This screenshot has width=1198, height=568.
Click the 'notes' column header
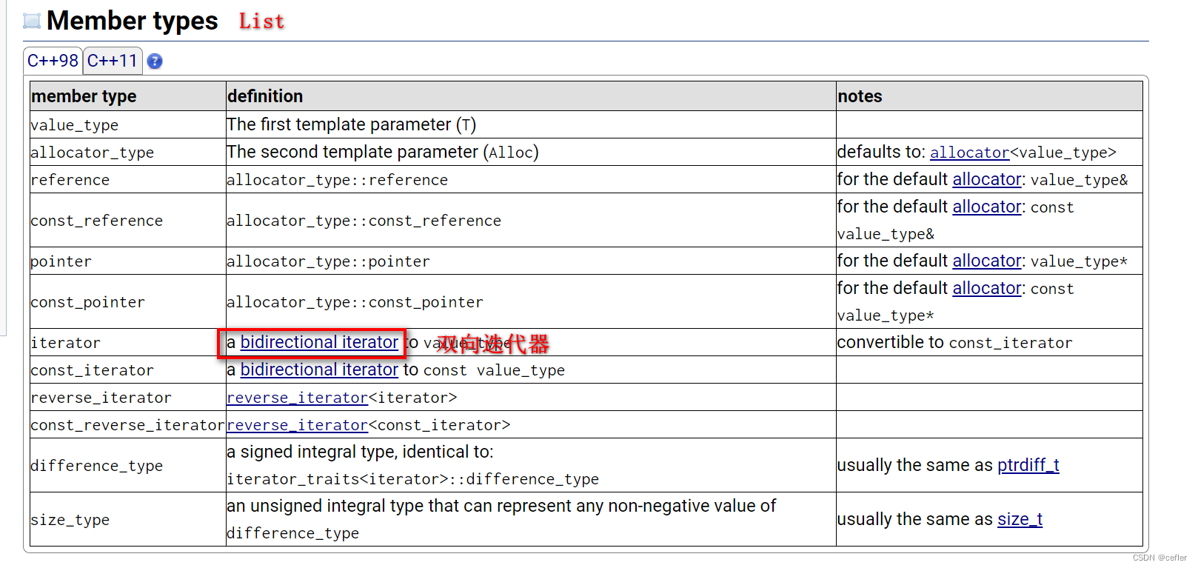point(989,96)
